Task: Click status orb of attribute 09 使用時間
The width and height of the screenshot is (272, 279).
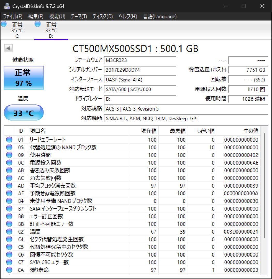Action: tap(9, 155)
